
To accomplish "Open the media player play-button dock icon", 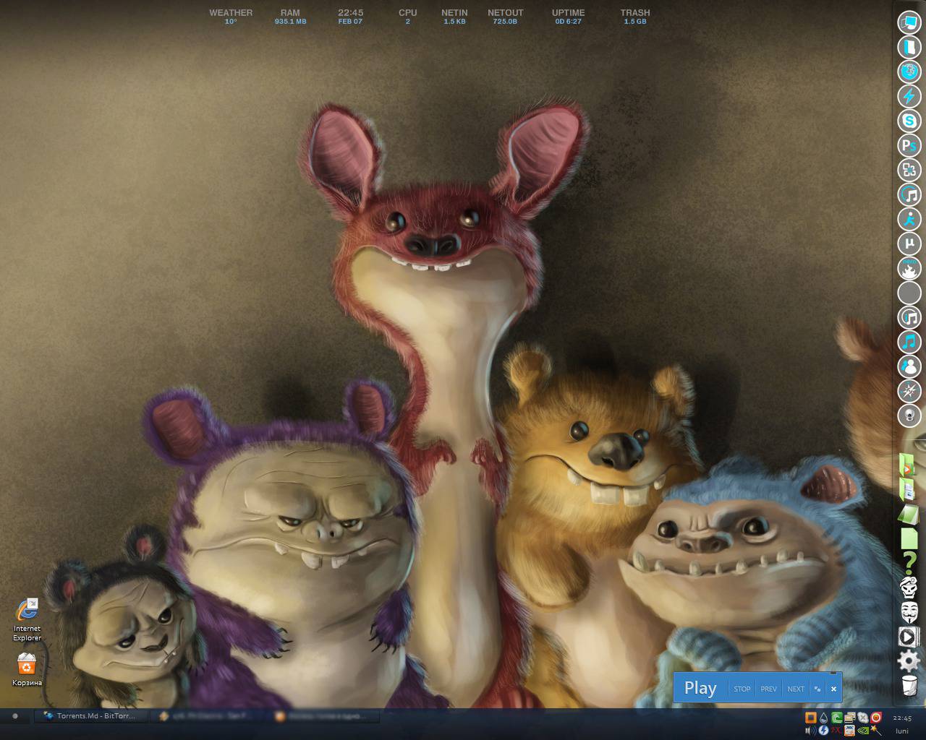I will pyautogui.click(x=909, y=637).
